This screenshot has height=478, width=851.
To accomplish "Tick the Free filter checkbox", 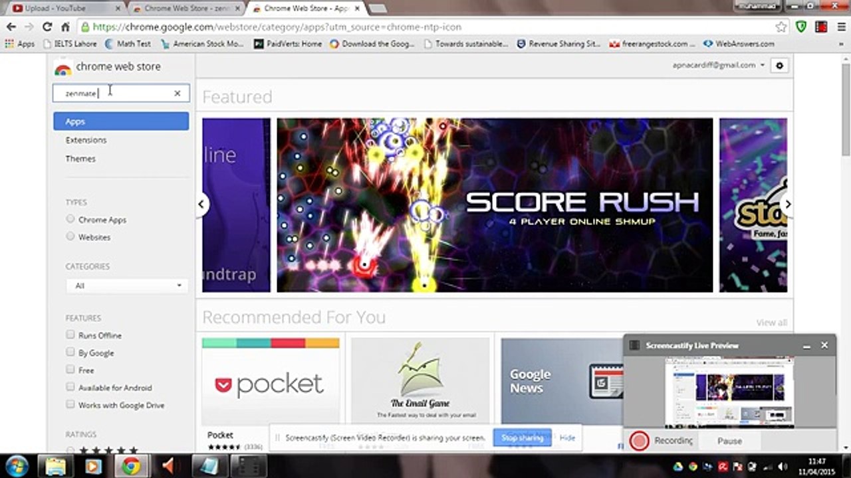I will tap(70, 369).
